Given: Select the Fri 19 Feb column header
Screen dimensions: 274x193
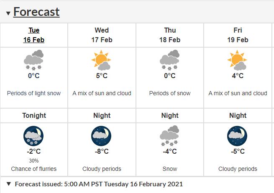Looking at the screenshot, I should [x=238, y=35].
